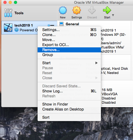Click the New virtual machine icon
Image resolution: width=133 pixels, height=140 pixels.
pos(63,10)
